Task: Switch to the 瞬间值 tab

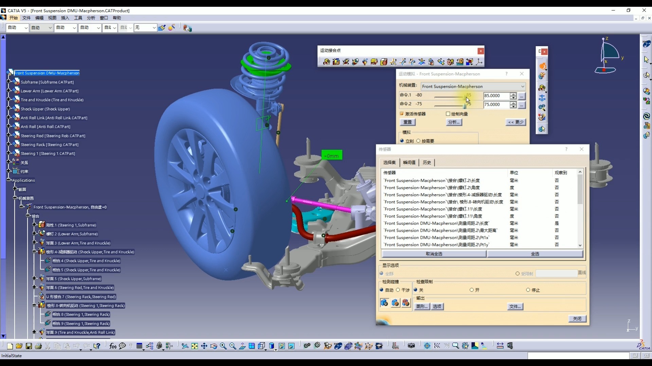Action: (x=409, y=163)
